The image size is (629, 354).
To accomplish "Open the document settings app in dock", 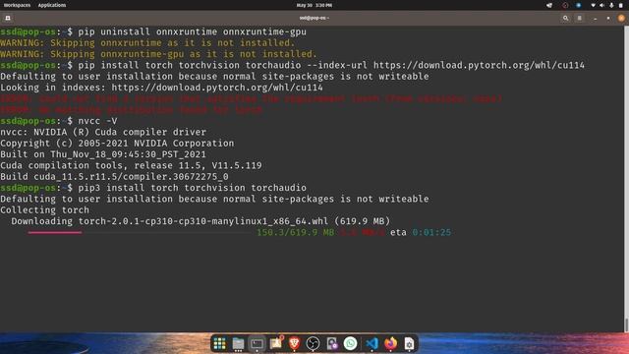I will (x=409, y=343).
